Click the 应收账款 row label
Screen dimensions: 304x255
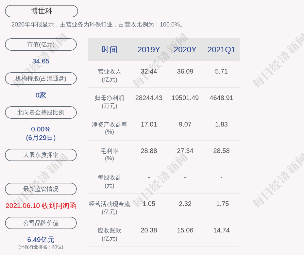coord(110,234)
